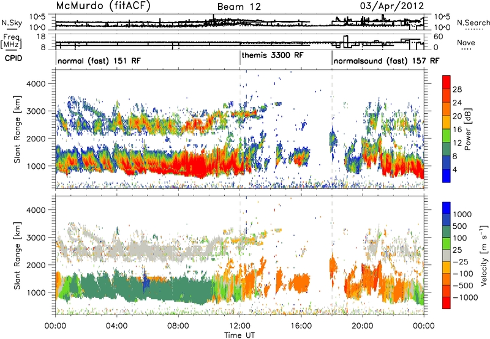Screen dimensions: 490x339
Task: Click the 'Slant Range [km]' label of velocity panel
Action: click(17, 256)
